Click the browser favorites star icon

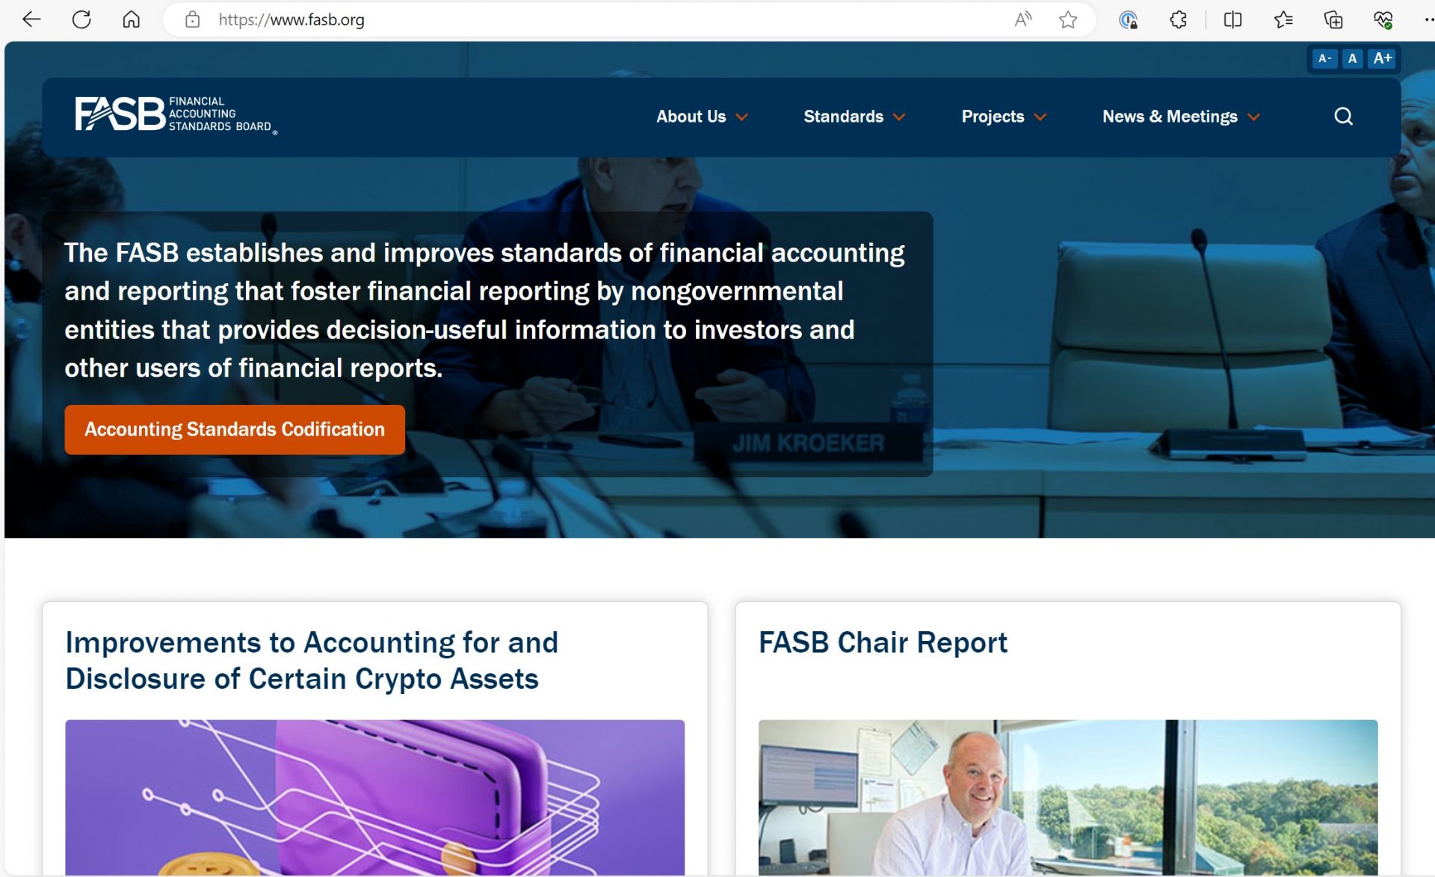[x=1066, y=20]
